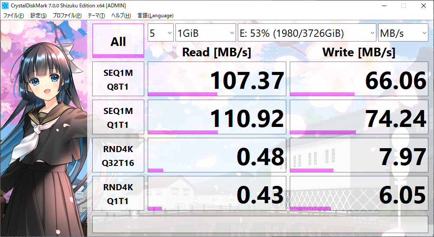The width and height of the screenshot is (434, 237).
Task: Click the RND4K Q1T1 write result 6.05
Action: [x=359, y=193]
